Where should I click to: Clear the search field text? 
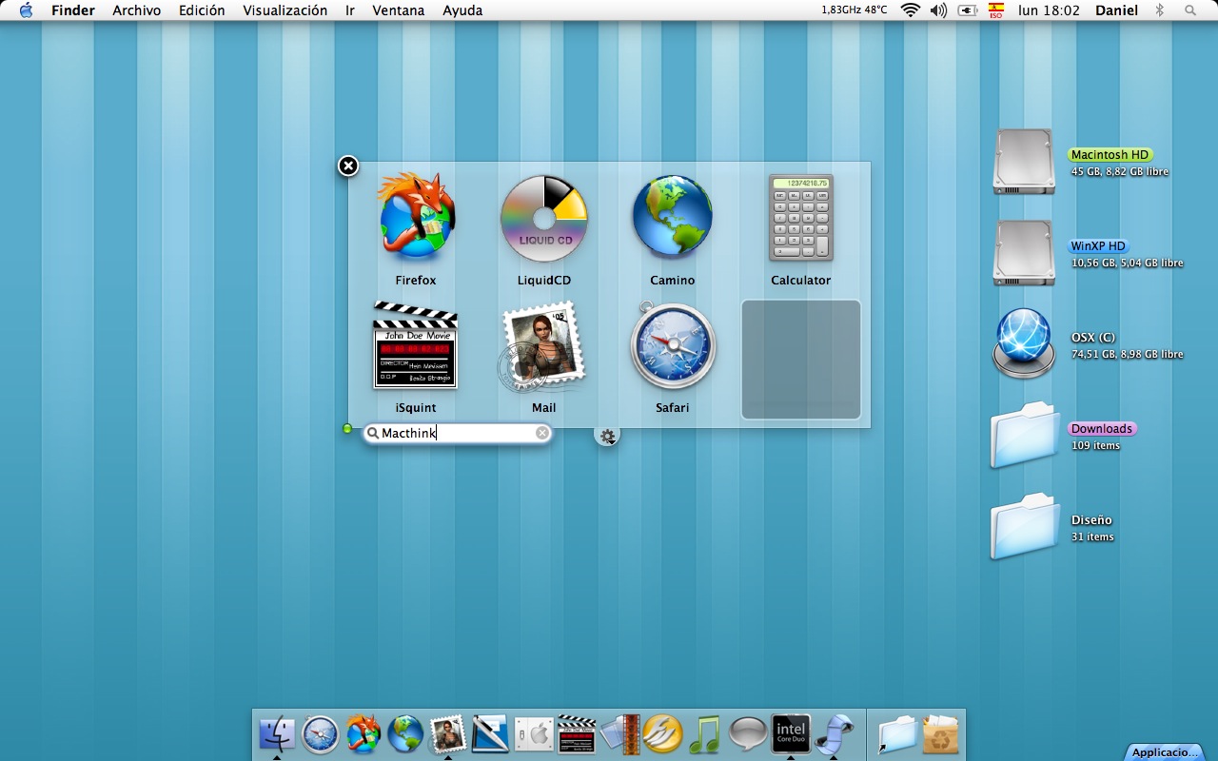pos(542,433)
